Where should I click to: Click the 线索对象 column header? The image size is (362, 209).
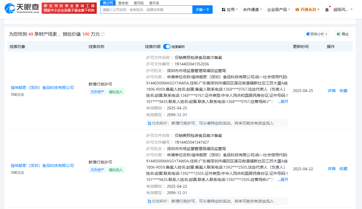[x=17, y=47]
